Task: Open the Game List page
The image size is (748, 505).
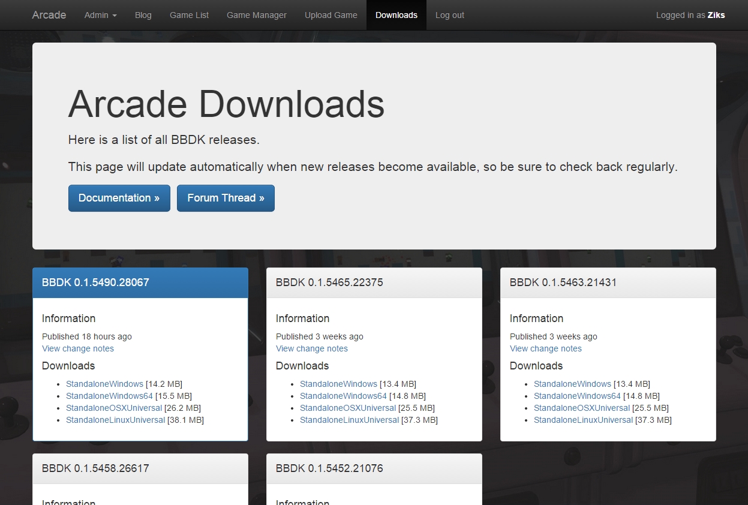Action: click(x=190, y=15)
